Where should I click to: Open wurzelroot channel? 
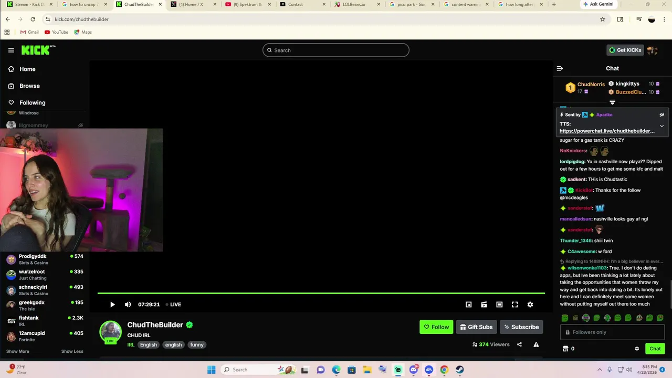click(x=45, y=275)
